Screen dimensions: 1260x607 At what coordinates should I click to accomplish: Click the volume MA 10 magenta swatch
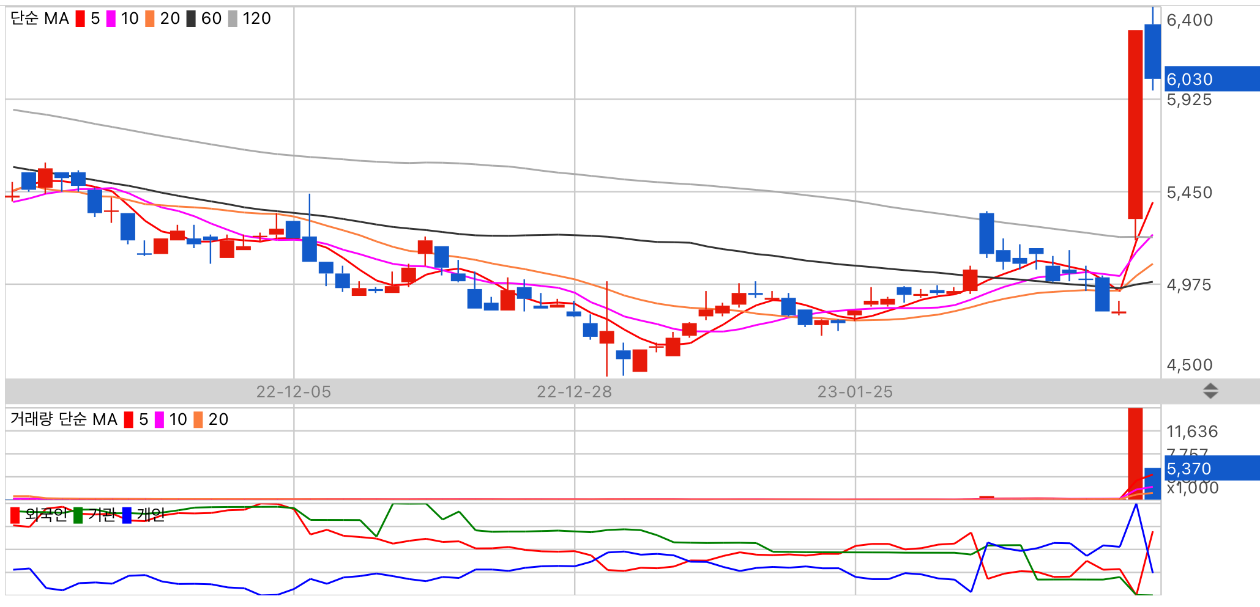(x=159, y=420)
